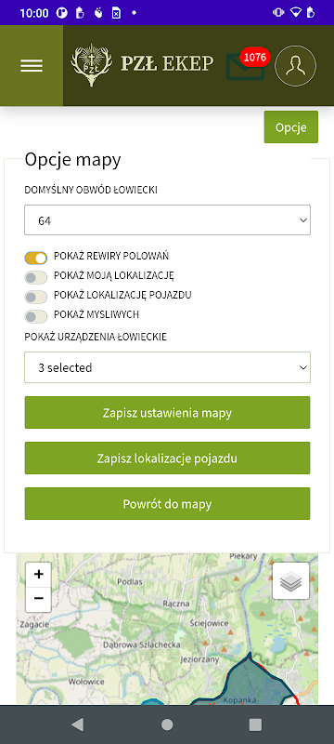The image size is (334, 744).
Task: Open the messages envelope with 1076 badge
Action: click(x=246, y=65)
